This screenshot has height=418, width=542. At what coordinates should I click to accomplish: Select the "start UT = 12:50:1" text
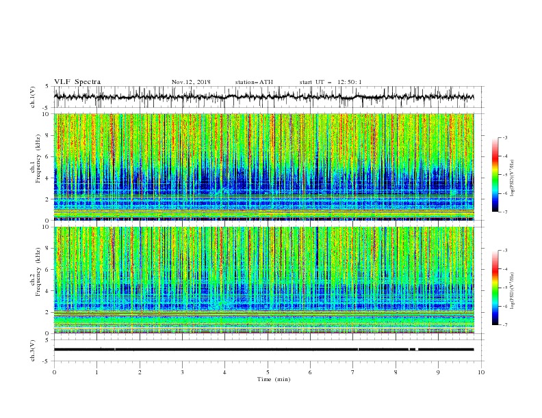[331, 82]
